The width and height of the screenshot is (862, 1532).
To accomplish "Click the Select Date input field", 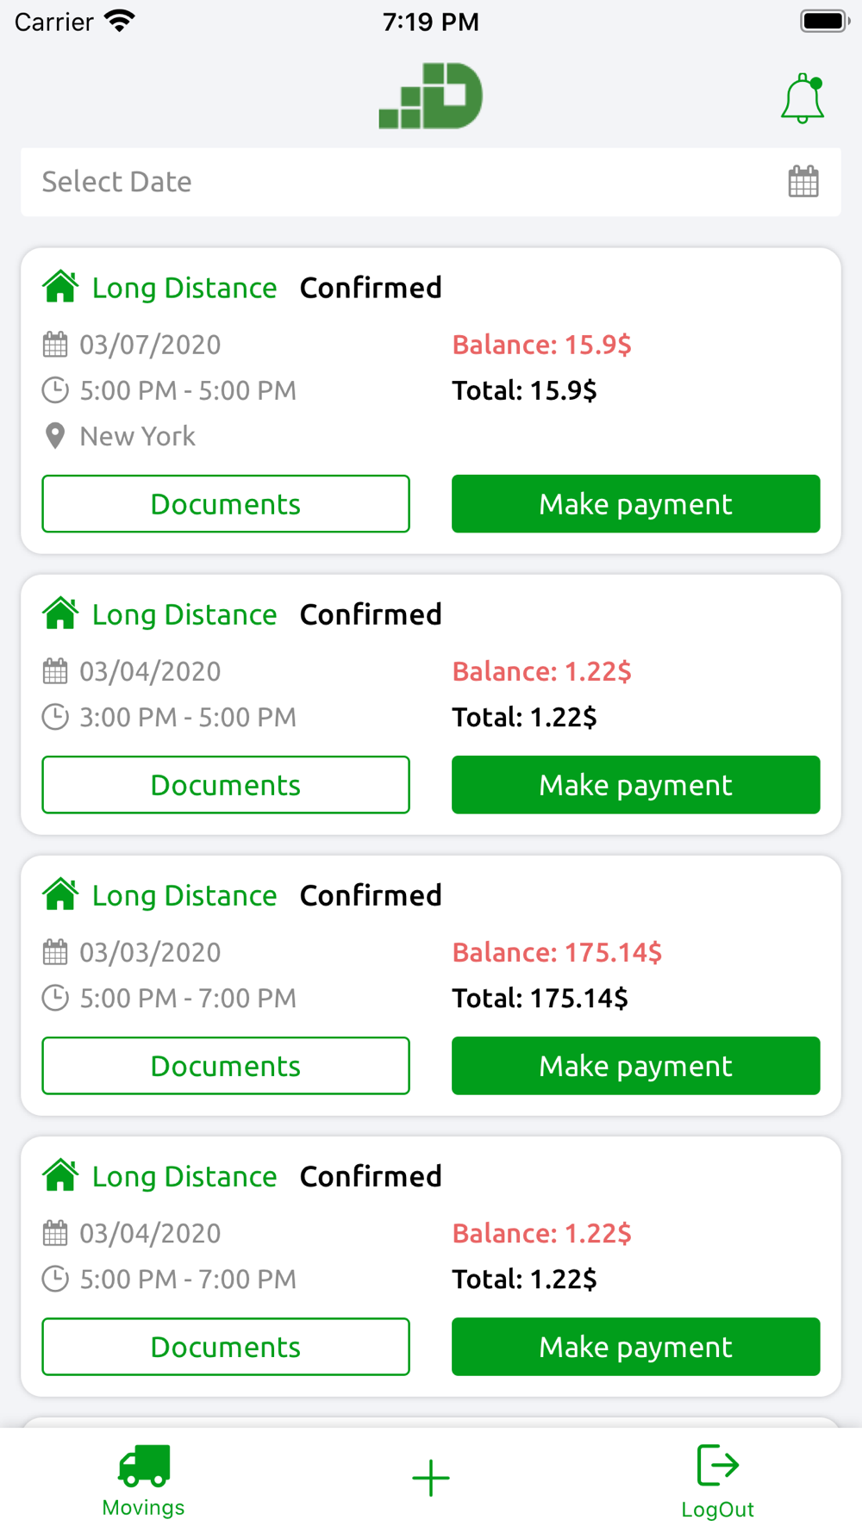I will (x=431, y=182).
